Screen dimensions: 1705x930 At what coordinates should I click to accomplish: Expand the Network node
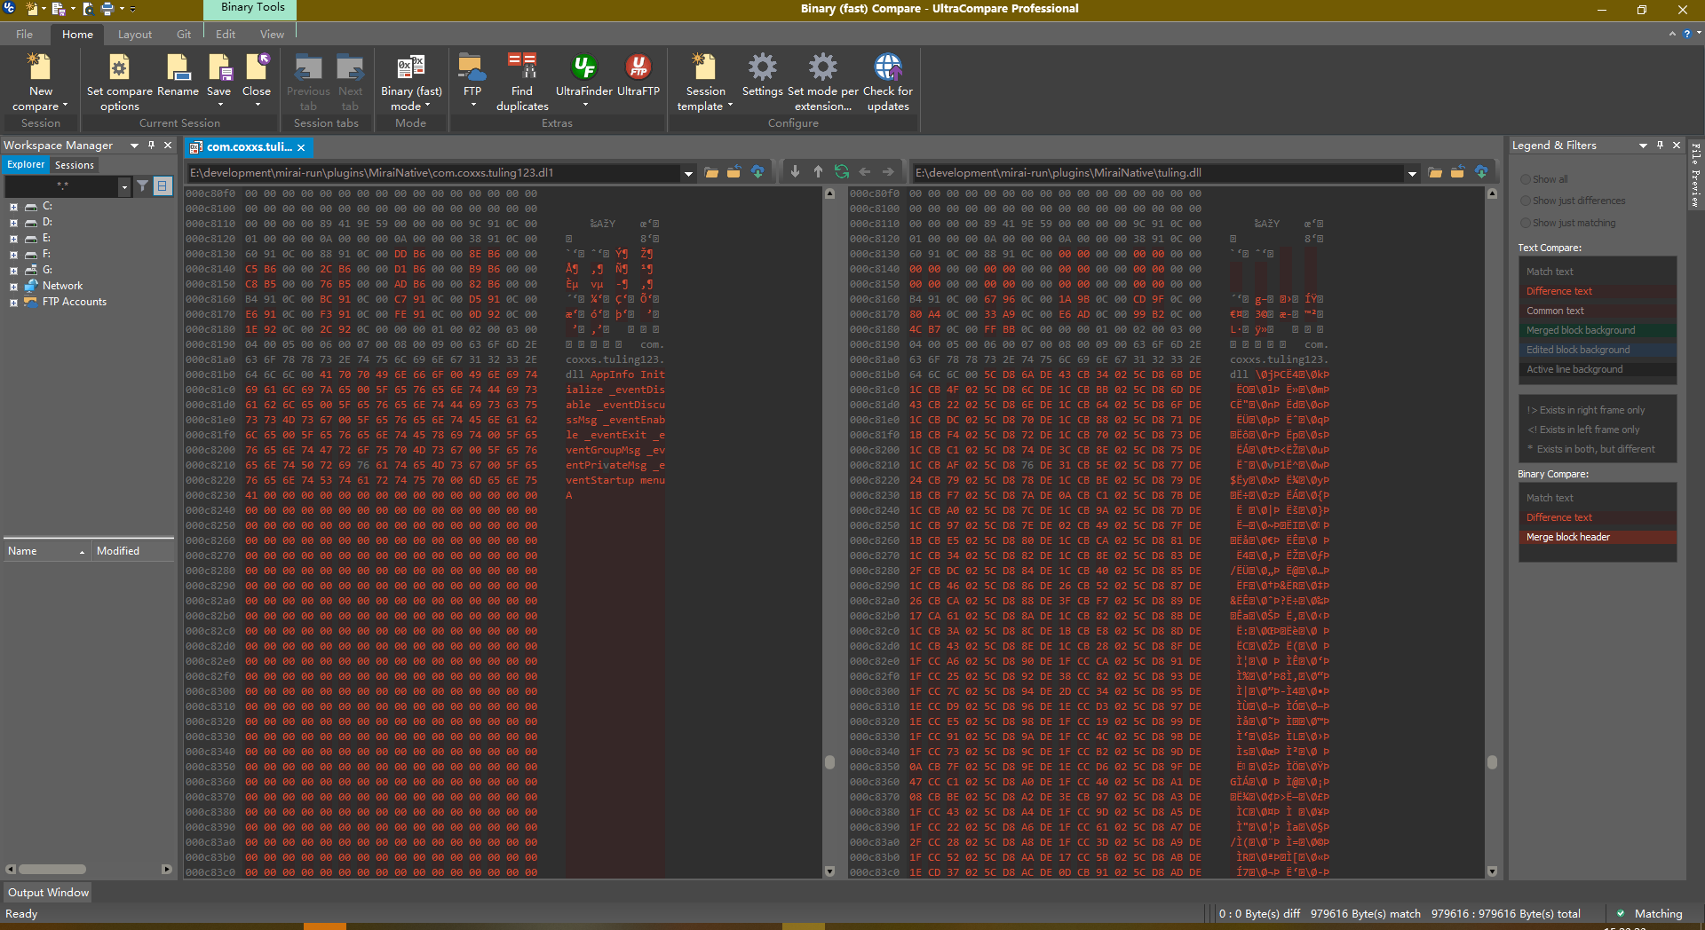point(13,287)
